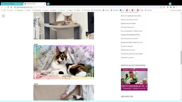
Task: Close the first teal-colored tab
Action: 22,4
